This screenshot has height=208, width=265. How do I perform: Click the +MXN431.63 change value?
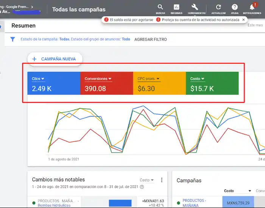[x=153, y=201]
